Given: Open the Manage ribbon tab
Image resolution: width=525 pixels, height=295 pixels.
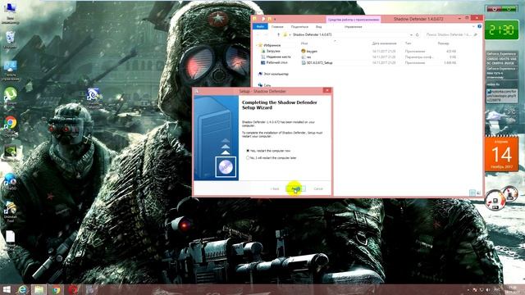Looking at the screenshot, I should click(354, 26).
